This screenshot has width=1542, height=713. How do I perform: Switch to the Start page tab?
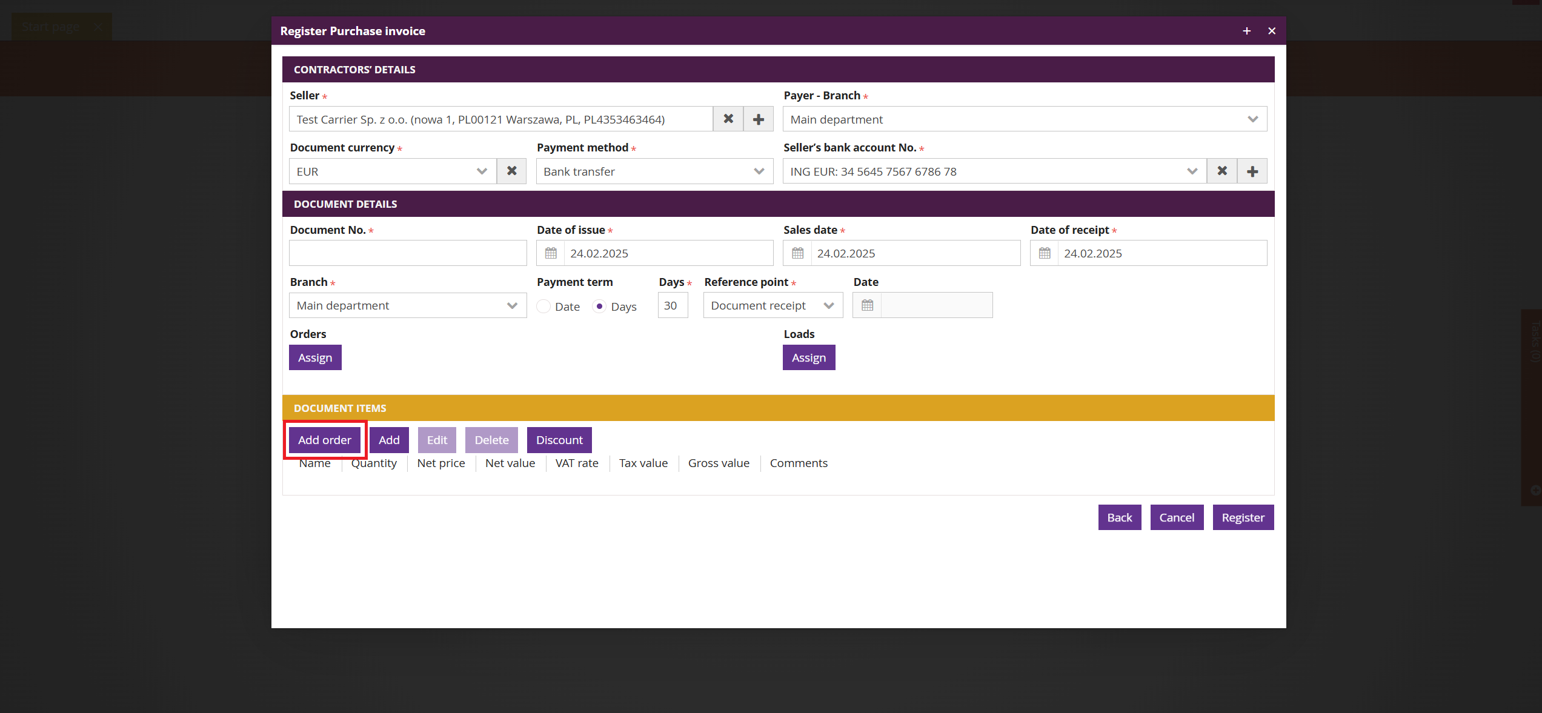[x=51, y=27]
